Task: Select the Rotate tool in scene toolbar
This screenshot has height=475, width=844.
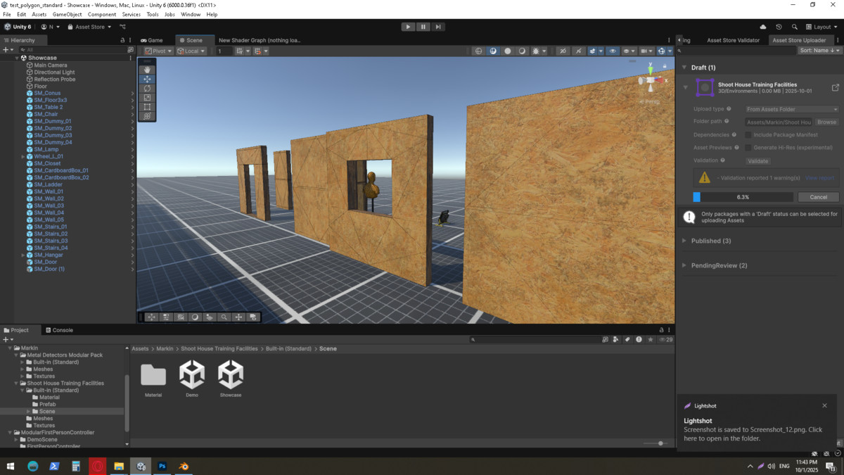Action: pos(147,89)
